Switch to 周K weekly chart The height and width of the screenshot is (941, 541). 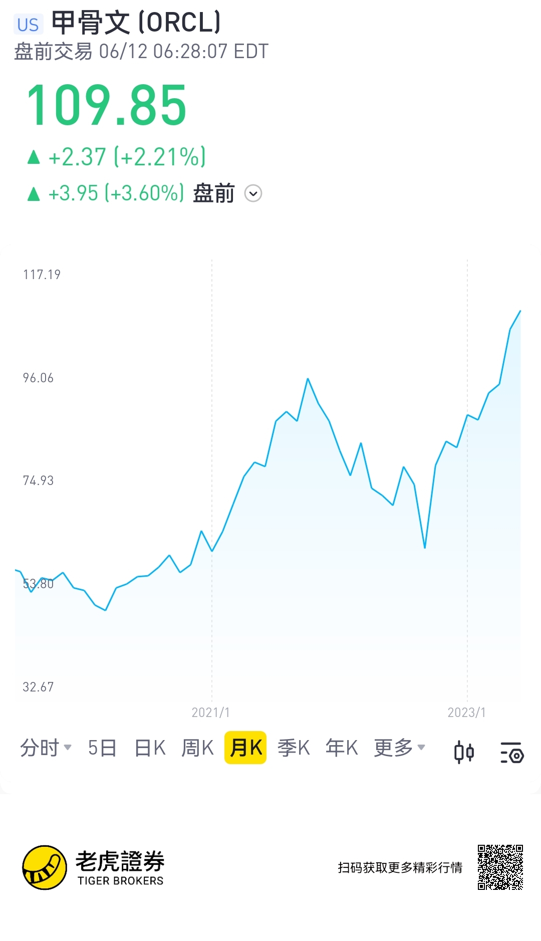(197, 748)
